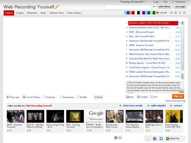Start playback with the play icon
191x143 pixels.
coord(180,13)
